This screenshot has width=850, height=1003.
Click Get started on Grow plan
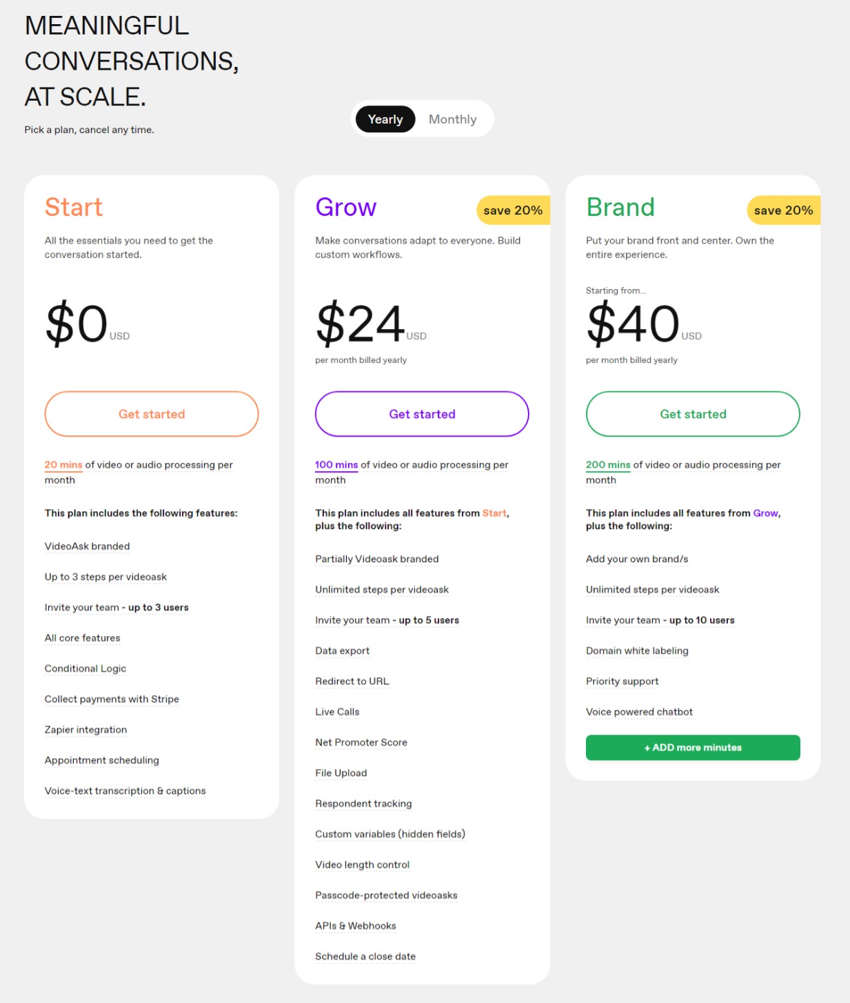(x=422, y=414)
